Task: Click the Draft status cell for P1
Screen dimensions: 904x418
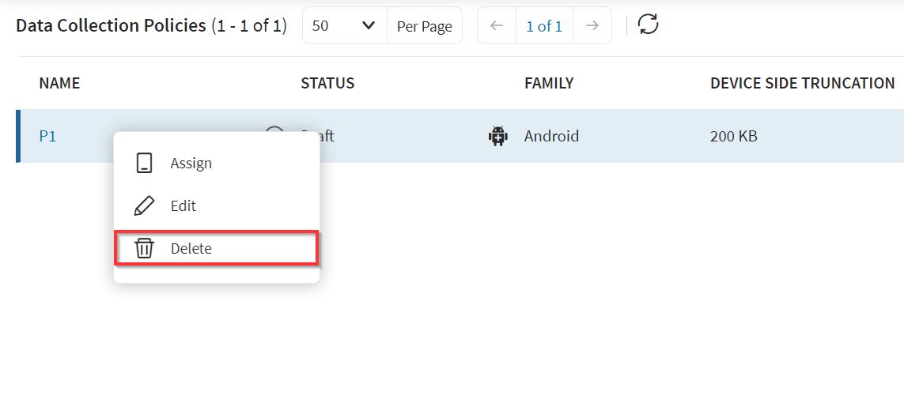Action: click(326, 136)
